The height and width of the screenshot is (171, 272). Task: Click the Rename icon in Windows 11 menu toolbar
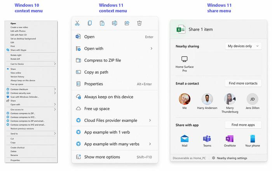click(115, 23)
